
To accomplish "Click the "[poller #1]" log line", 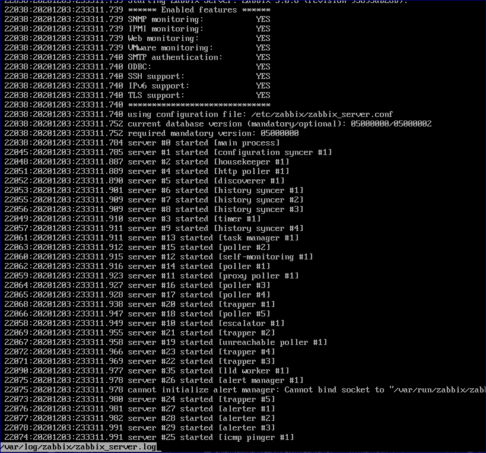I will pos(137,267).
